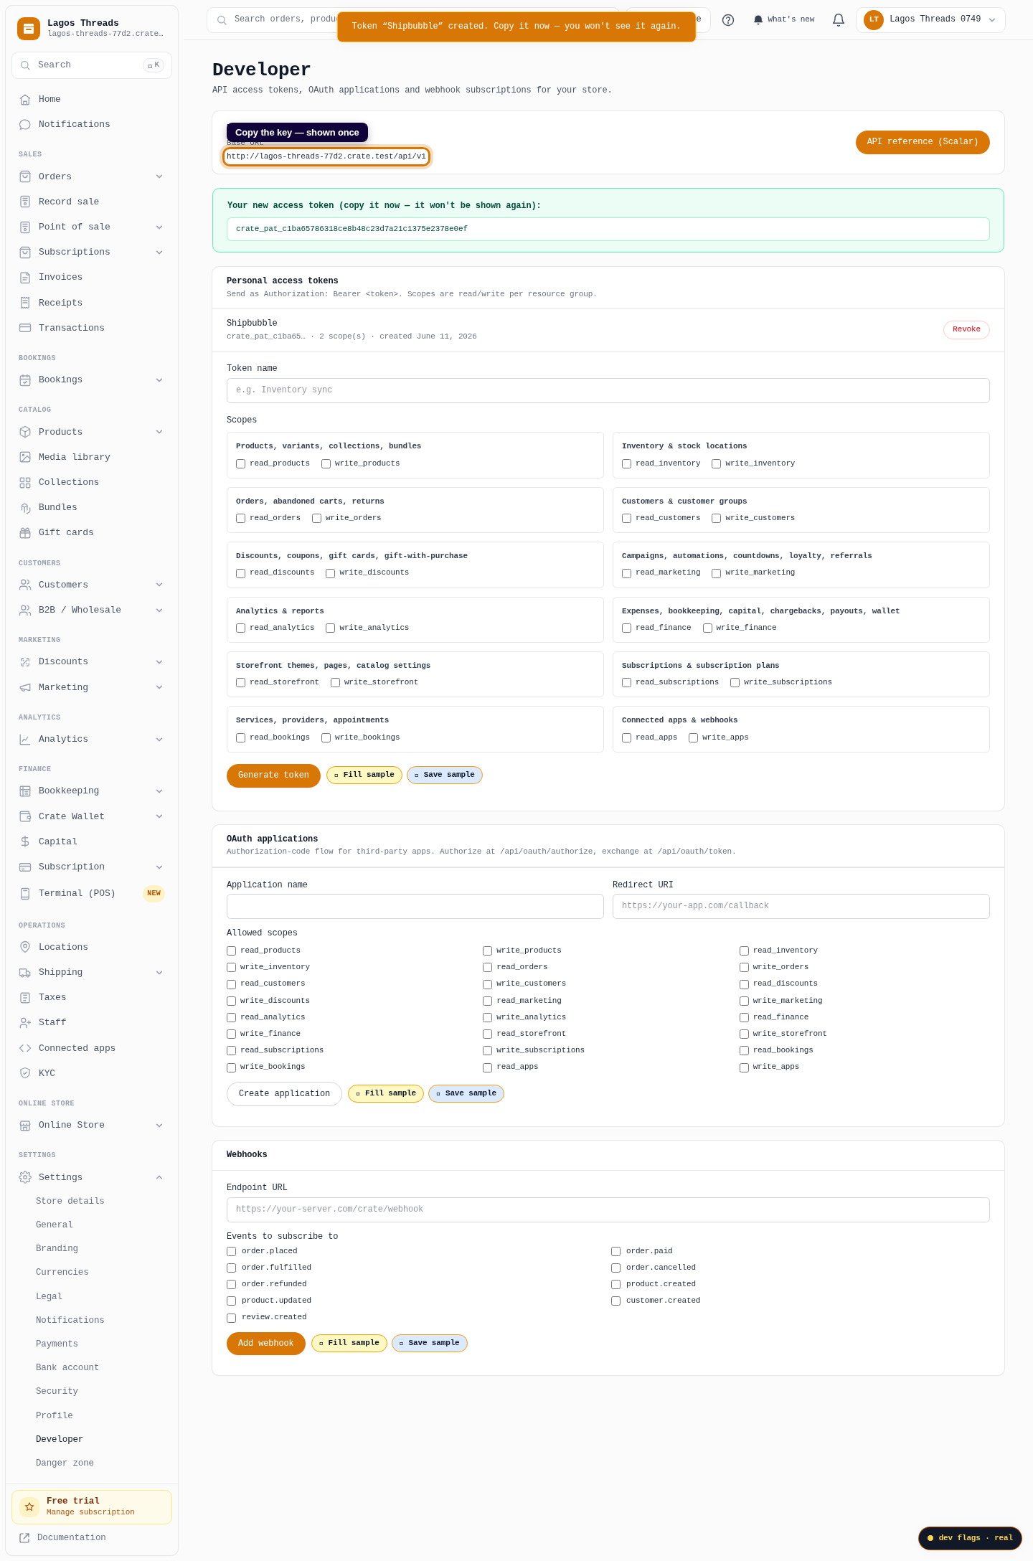
Task: Click the Documentation external link icon
Action: (24, 1537)
